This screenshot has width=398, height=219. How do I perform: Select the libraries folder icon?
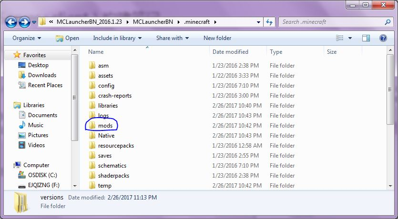pyautogui.click(x=92, y=105)
